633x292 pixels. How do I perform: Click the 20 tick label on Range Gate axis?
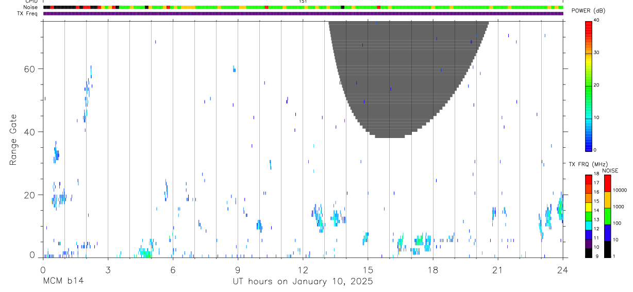(30, 195)
